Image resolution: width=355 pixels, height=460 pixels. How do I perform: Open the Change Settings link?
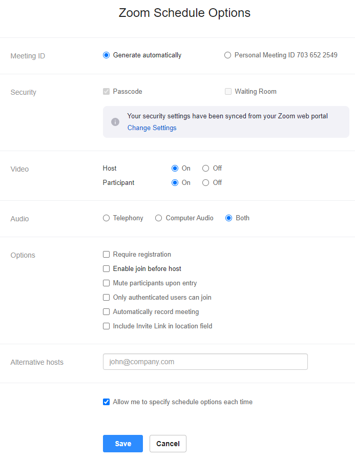coord(152,128)
